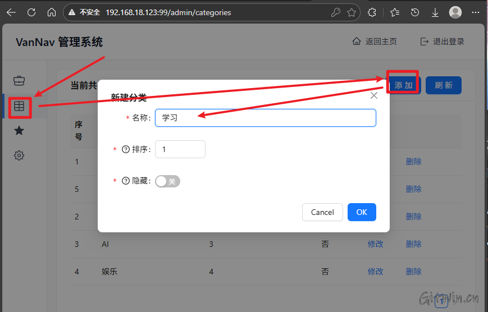Close the 新建分类 dialog with X
488x312 pixels.
[374, 95]
